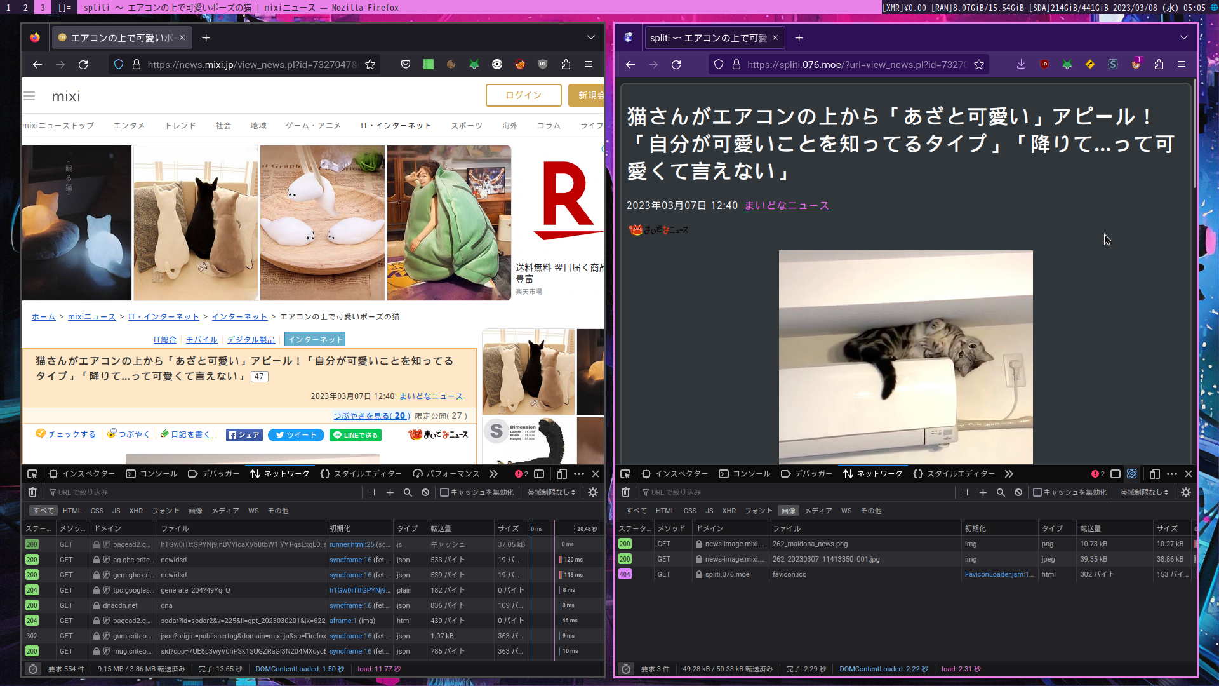Select the 画像 filter in left devtools
Viewport: 1219px width, 686px height.
click(196, 511)
